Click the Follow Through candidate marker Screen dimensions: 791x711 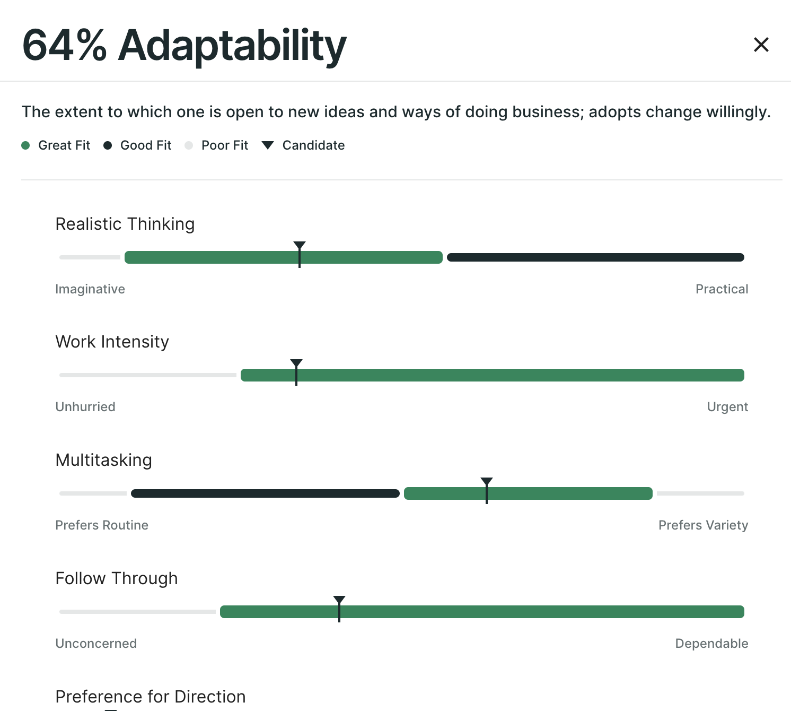click(x=339, y=608)
